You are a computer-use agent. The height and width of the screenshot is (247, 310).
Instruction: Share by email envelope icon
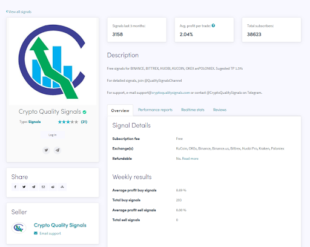tap(43, 187)
